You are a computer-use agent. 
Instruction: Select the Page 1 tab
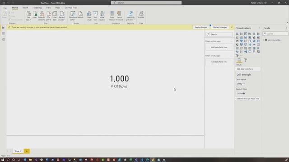click(x=18, y=151)
